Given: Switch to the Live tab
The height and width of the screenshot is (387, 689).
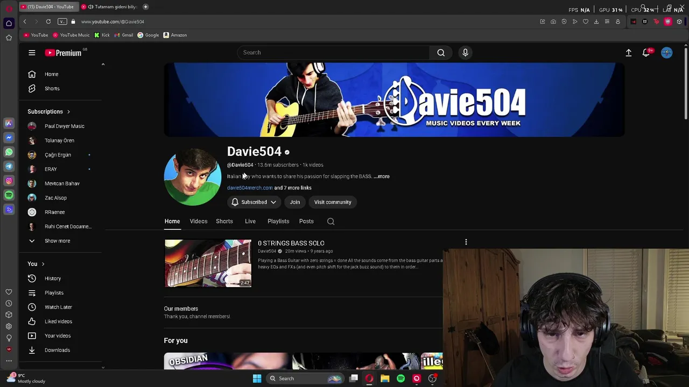Looking at the screenshot, I should (x=250, y=221).
